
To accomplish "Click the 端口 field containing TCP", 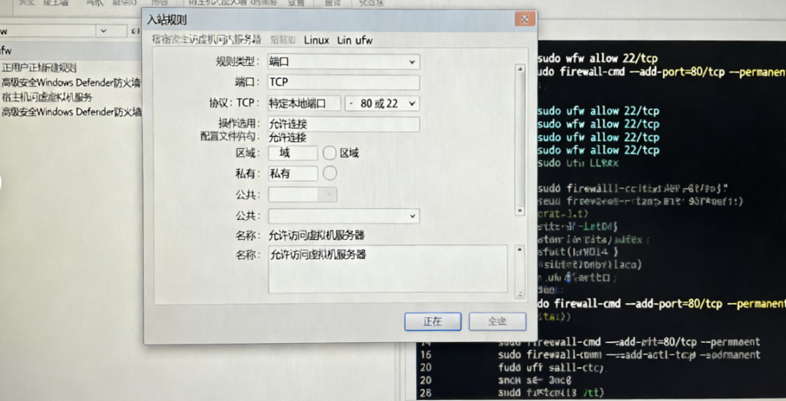I will (343, 82).
